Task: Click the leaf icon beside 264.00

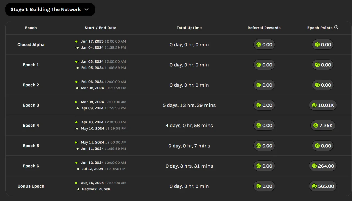Action: pos(314,166)
